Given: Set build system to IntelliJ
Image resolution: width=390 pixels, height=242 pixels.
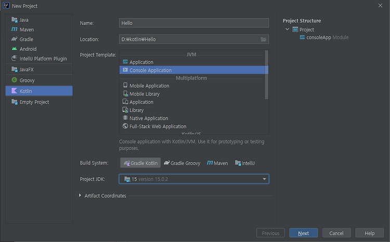Looking at the screenshot, I should tap(245, 163).
